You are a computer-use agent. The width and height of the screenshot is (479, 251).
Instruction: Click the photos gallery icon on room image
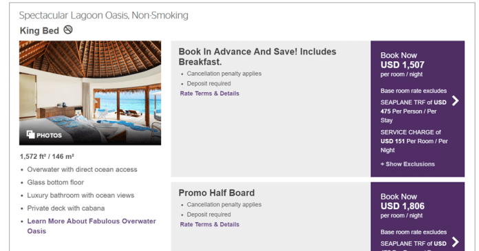(x=30, y=134)
